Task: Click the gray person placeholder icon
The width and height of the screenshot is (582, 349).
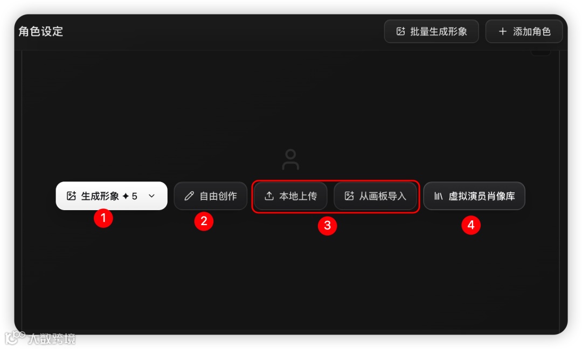Action: click(290, 159)
